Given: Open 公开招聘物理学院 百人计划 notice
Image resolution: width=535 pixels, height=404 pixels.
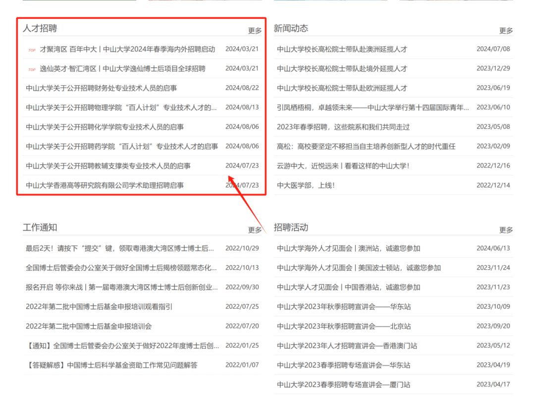Looking at the screenshot, I should pyautogui.click(x=121, y=107).
